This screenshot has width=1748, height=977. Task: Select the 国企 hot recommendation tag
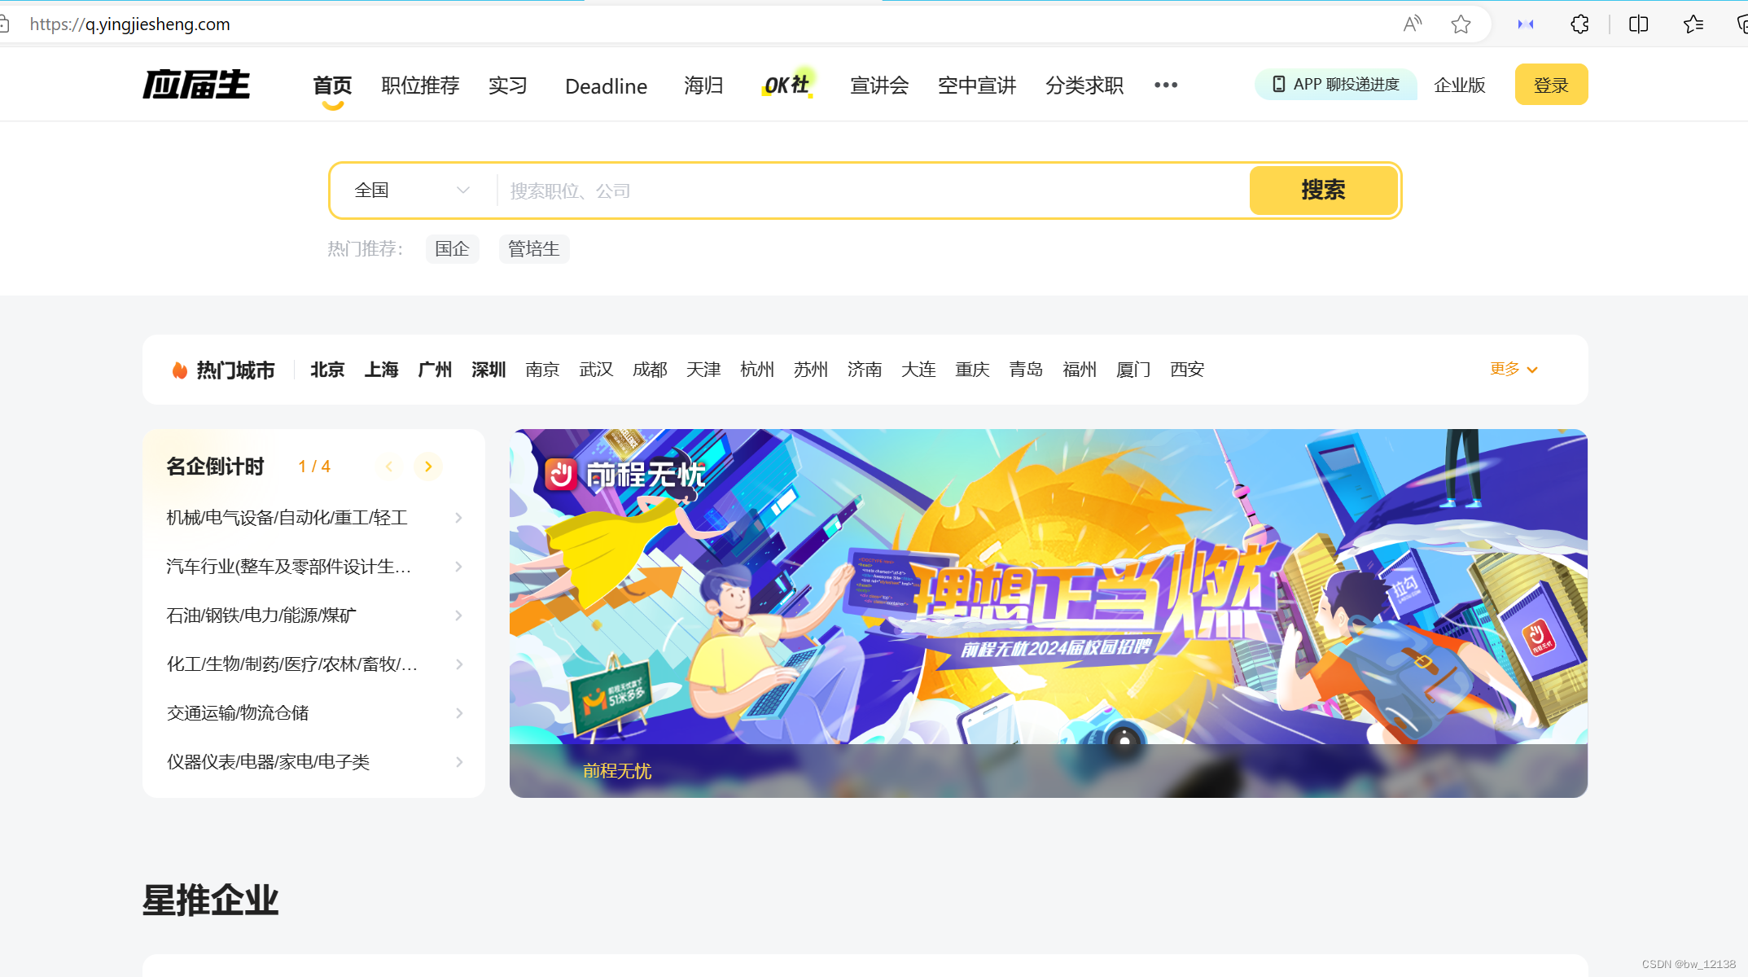tap(452, 249)
